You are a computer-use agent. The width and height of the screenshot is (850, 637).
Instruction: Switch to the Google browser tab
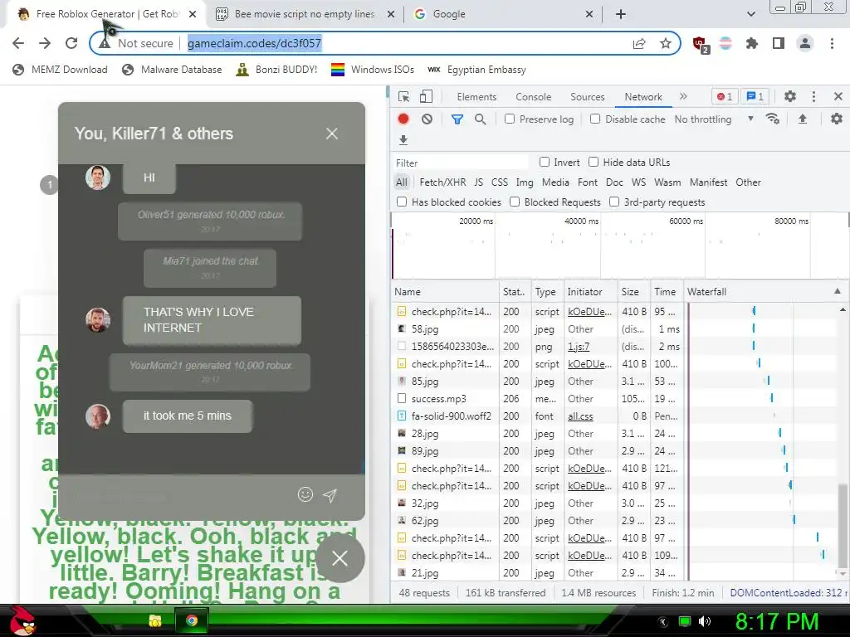504,14
